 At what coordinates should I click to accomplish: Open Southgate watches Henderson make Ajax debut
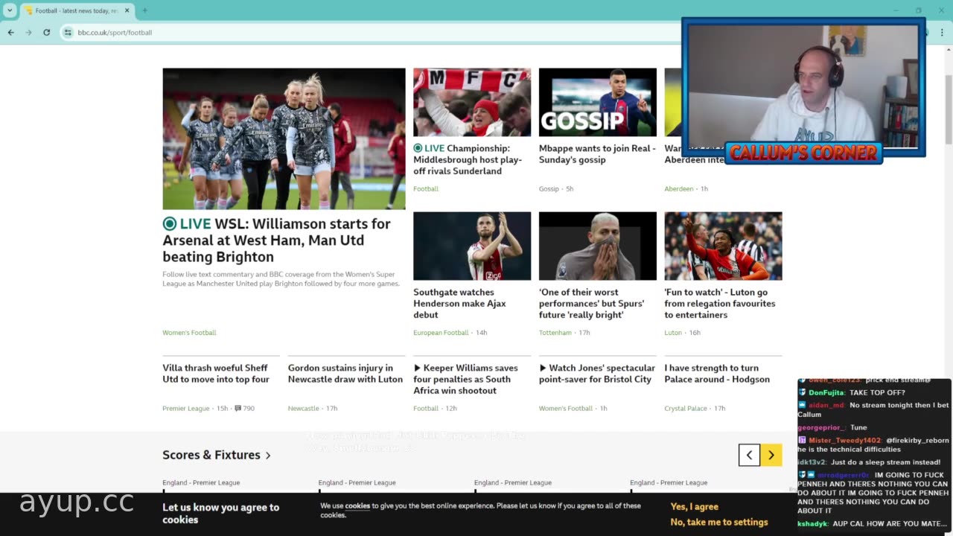point(460,303)
